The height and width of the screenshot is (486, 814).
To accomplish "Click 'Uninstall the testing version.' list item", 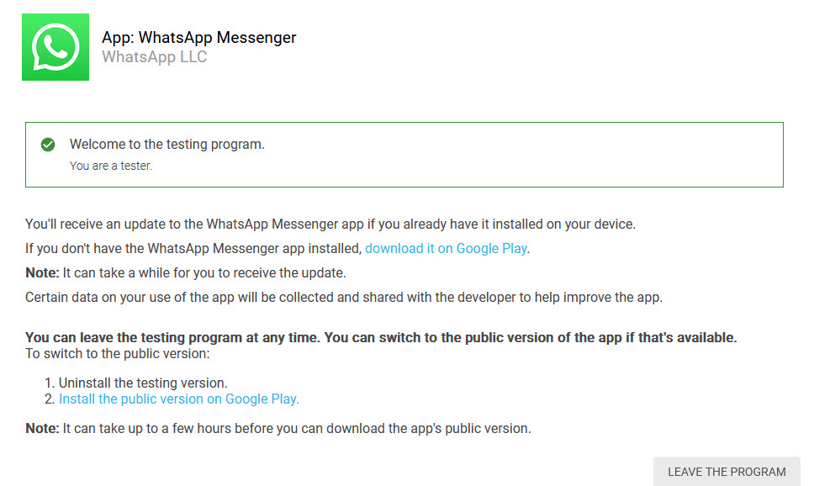I will coord(143,383).
